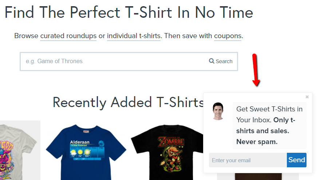Close the email signup popup

tap(307, 97)
